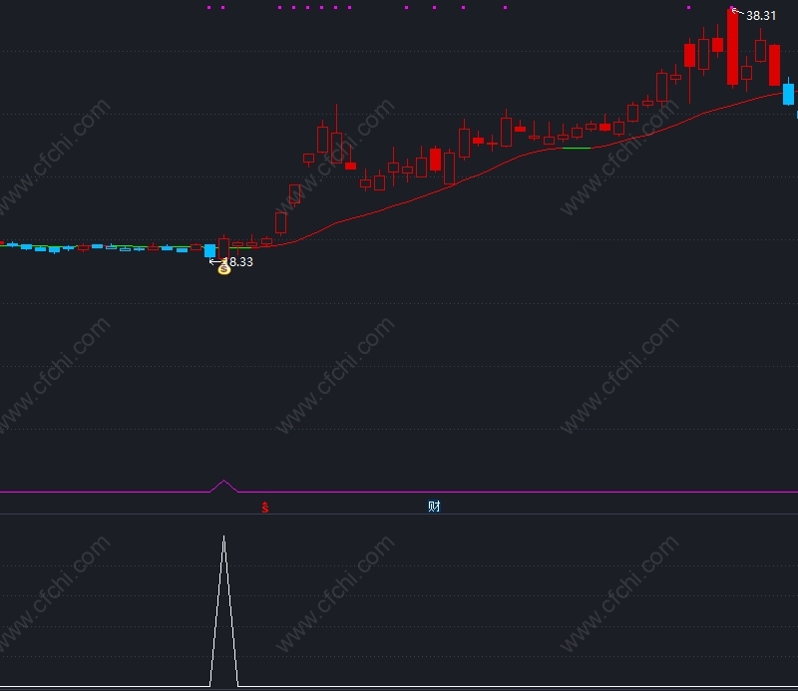Screen dimensions: 798x691
Task: Select the 18.33 low price label
Action: (x=238, y=261)
